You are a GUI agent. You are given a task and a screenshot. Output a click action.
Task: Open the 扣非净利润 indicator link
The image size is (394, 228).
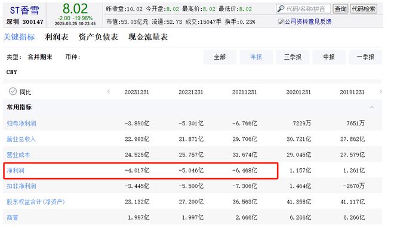21,186
